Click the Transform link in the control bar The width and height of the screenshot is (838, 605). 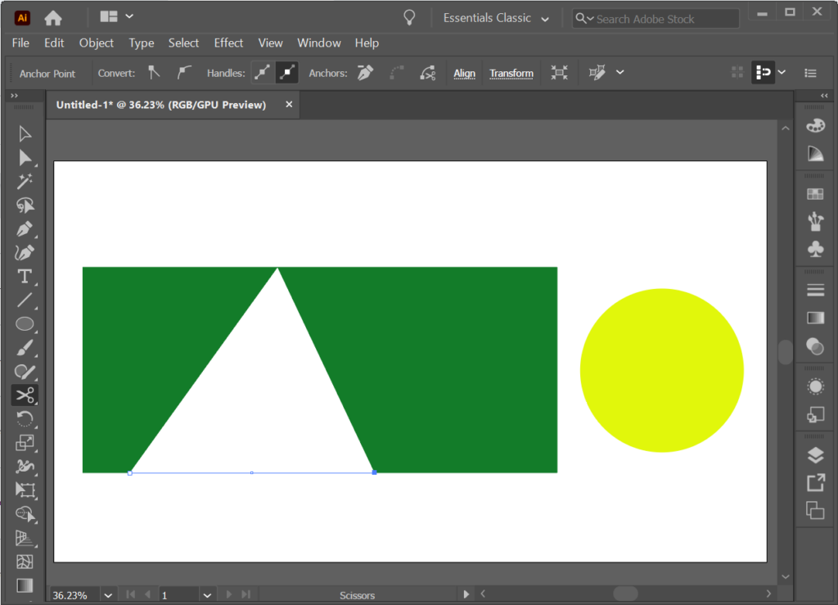click(511, 73)
